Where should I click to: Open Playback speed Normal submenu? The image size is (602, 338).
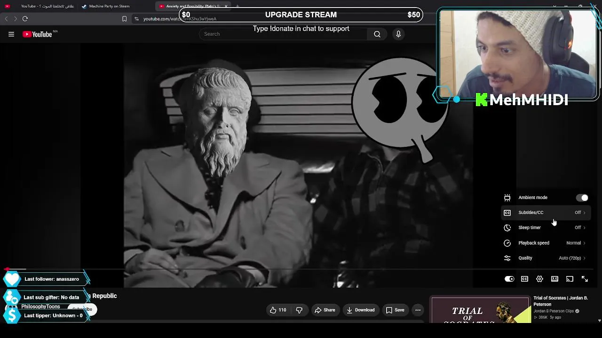[576, 243]
